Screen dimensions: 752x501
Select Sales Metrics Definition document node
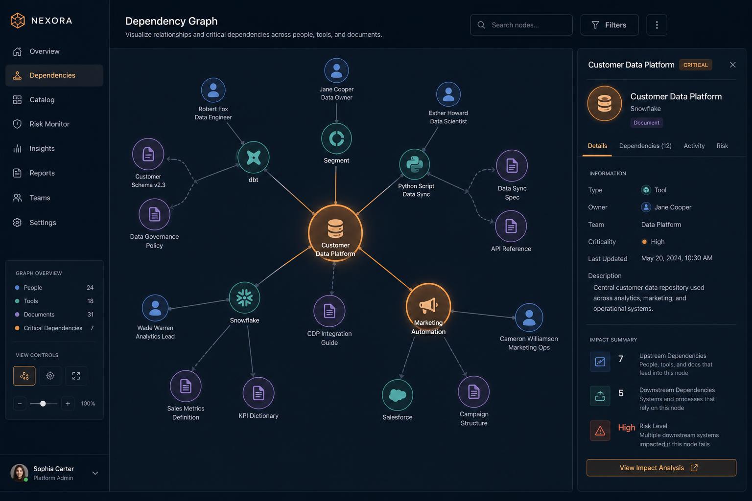[186, 386]
